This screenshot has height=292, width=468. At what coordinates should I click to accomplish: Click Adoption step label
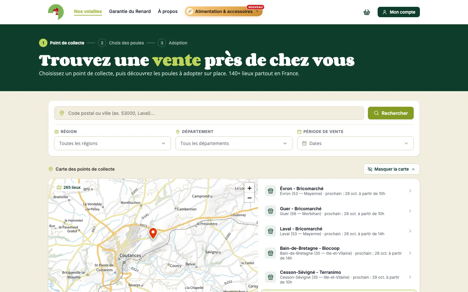pyautogui.click(x=178, y=43)
